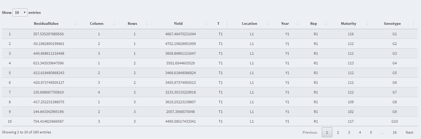421x139 pixels.
Task: Click yield value 3405.97374950513
Action: point(180,83)
